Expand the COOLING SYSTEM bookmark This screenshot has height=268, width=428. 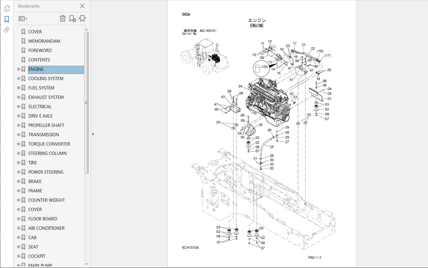tap(18, 79)
